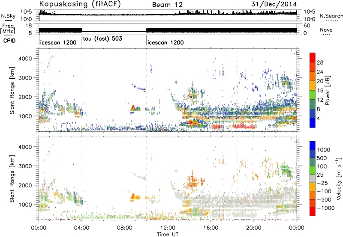
Task: Click the Kapuskasing (fitACF) title
Action: [x=80, y=4]
